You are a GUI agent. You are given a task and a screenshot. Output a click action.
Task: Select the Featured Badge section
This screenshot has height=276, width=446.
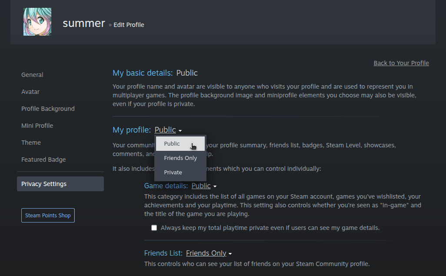[x=43, y=159]
